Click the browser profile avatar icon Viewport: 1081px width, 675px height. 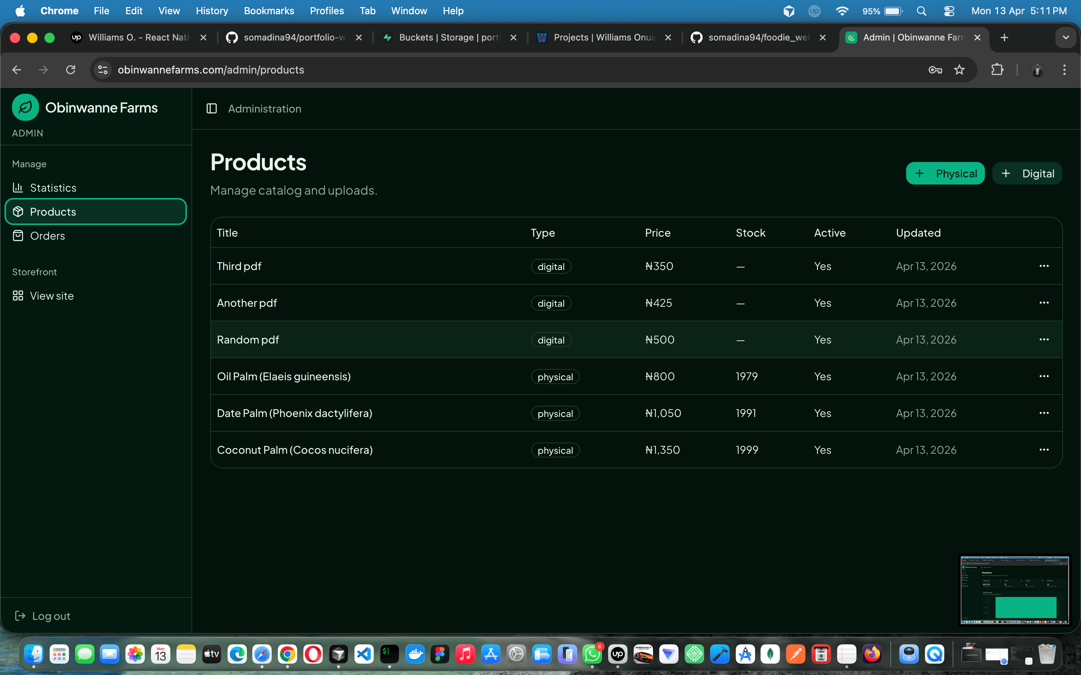1037,70
